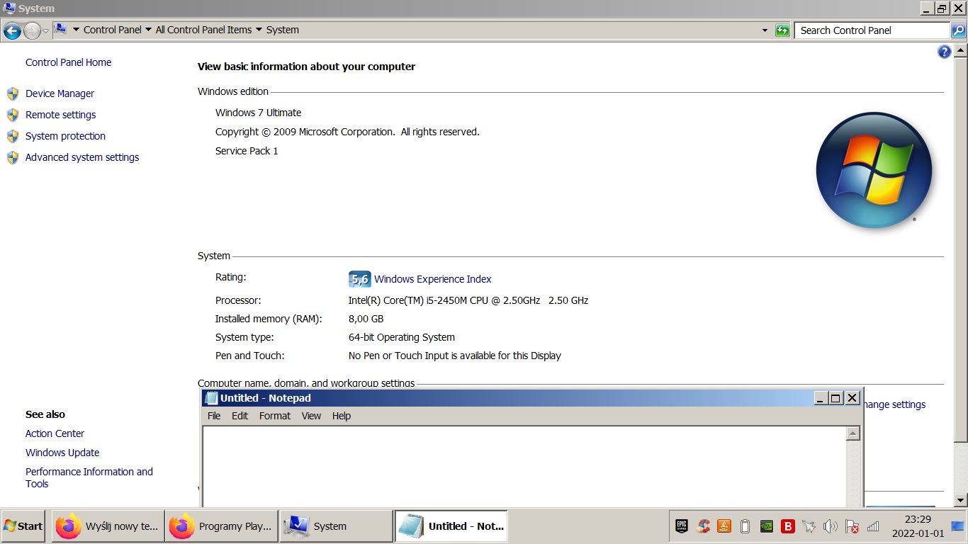Click the help question mark icon
The width and height of the screenshot is (968, 544).
pyautogui.click(x=944, y=52)
